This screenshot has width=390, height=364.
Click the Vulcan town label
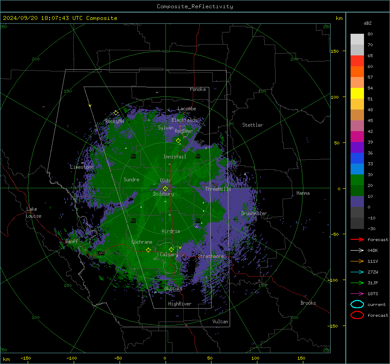point(221,322)
